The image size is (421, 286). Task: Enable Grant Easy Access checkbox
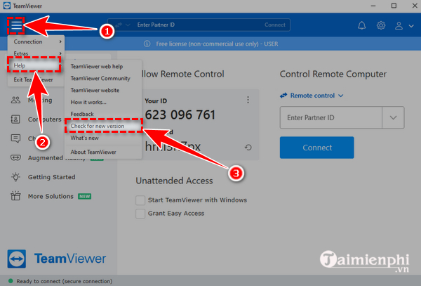[140, 214]
